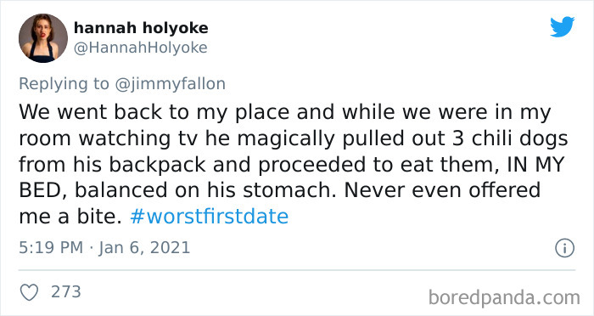Screen dimensions: 594x316
Task: Like the tweet with the heart icon
Action: coord(29,292)
